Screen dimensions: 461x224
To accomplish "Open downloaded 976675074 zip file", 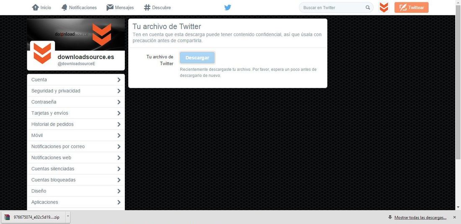I will [33, 218].
